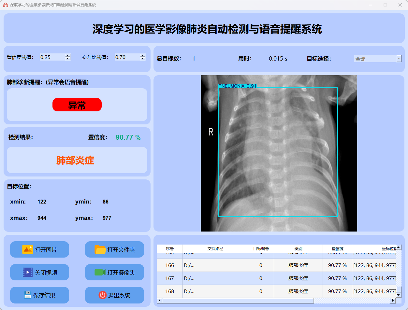Click the 置信度阈值 field showing 0.25

pos(52,57)
